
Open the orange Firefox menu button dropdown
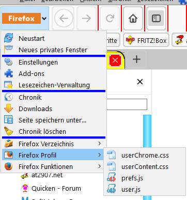tap(25, 18)
